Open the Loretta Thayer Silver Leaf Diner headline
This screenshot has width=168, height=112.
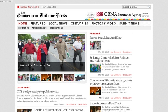coord(59,110)
